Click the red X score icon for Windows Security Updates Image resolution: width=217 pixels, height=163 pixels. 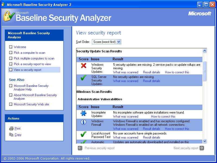pos(84,65)
